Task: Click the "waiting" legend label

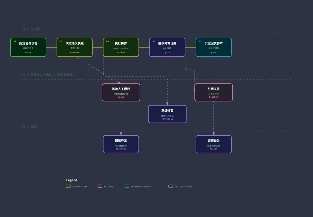Action: [x=108, y=187]
